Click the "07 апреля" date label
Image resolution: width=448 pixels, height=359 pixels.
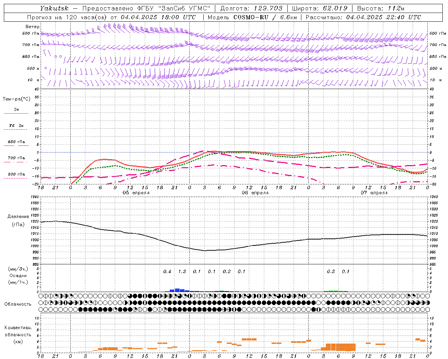374,193
